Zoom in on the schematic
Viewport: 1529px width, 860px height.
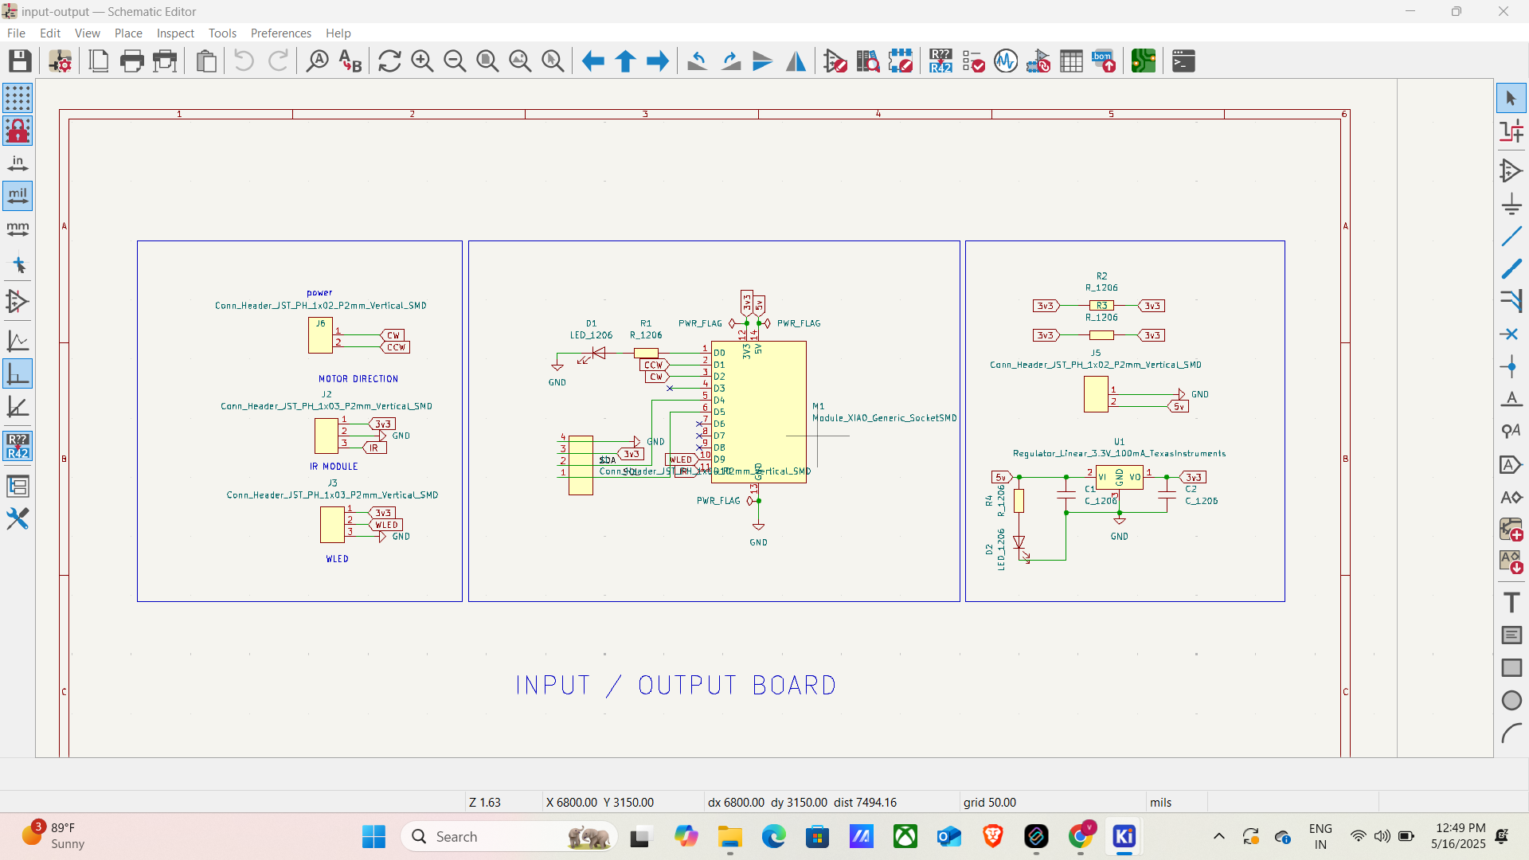422,61
